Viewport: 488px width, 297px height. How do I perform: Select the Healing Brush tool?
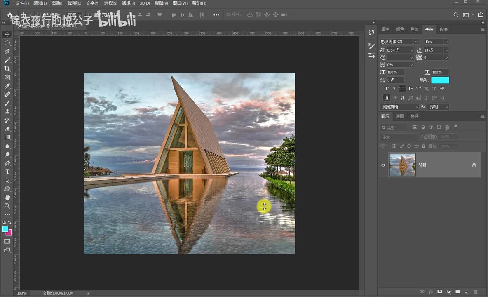(x=7, y=94)
